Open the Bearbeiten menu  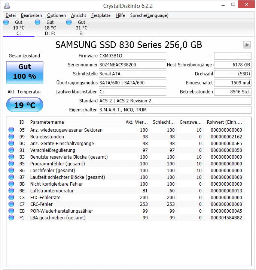31,15
